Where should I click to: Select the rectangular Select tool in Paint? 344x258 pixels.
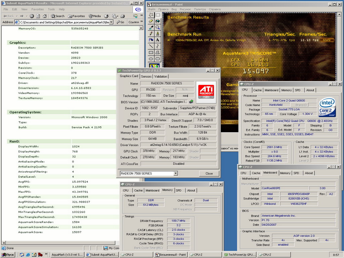158,15
